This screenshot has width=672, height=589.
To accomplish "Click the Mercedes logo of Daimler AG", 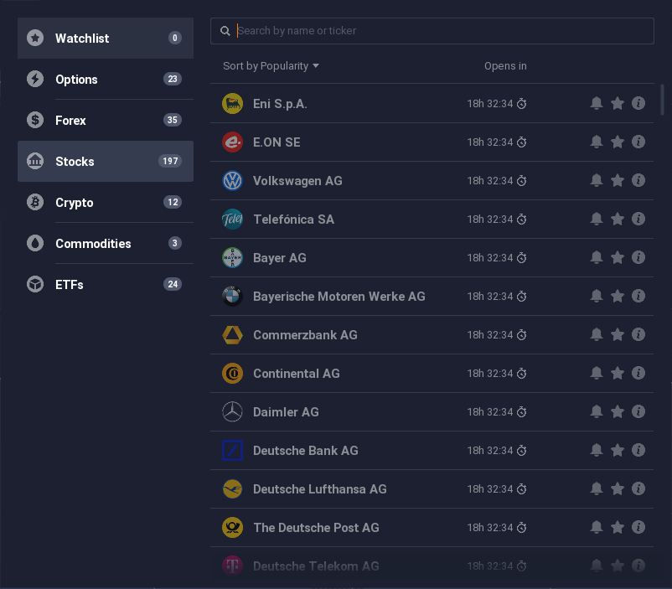I will click(232, 411).
